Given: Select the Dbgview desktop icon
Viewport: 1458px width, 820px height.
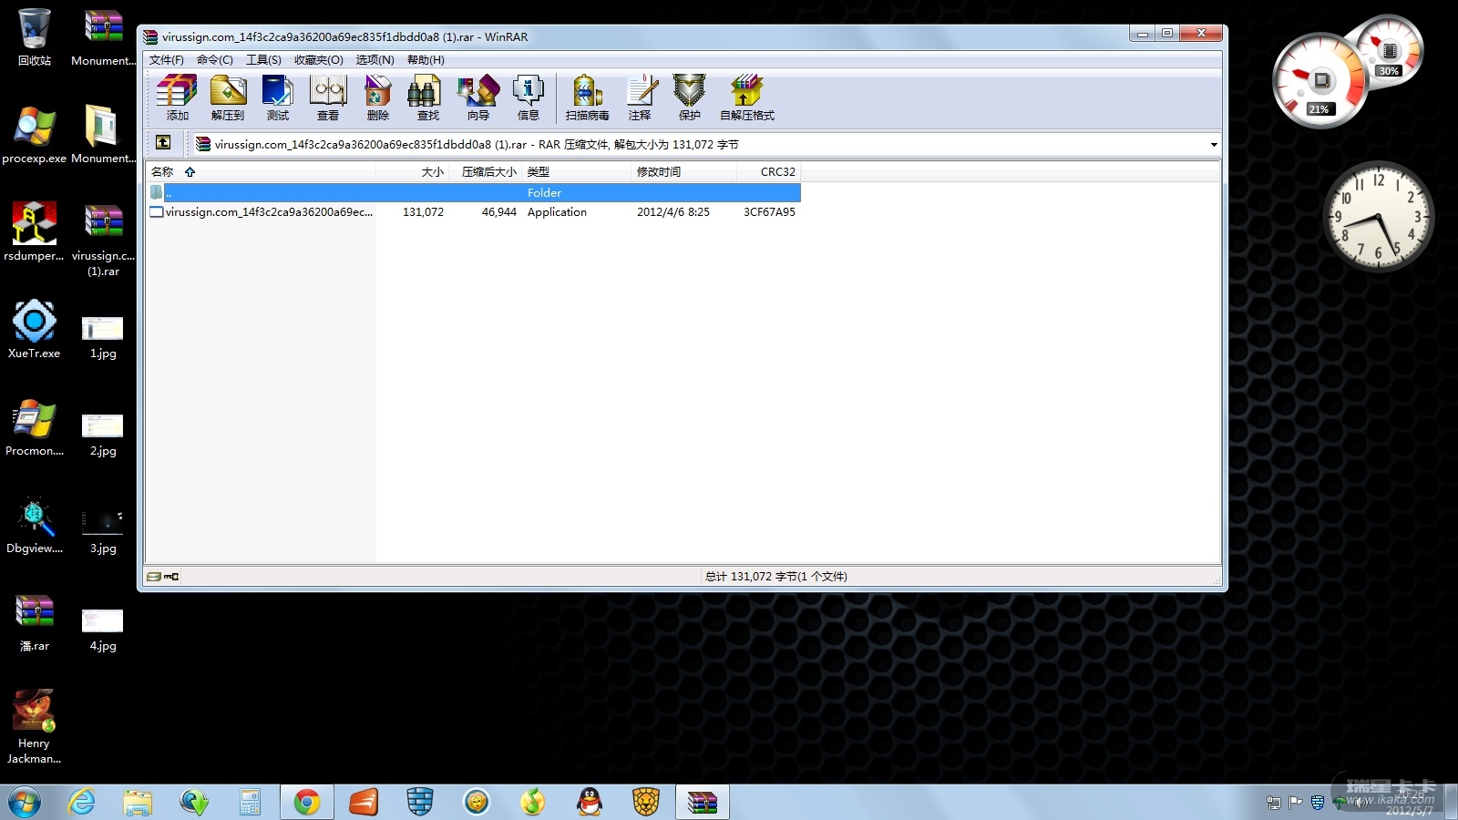Looking at the screenshot, I should tap(35, 525).
